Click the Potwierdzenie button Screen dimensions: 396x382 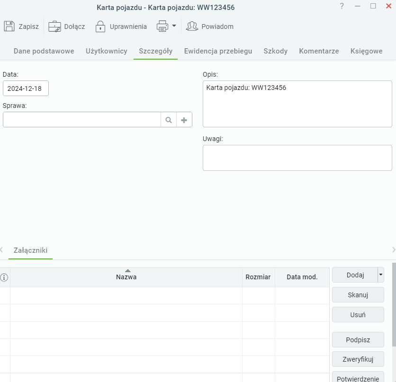358,377
